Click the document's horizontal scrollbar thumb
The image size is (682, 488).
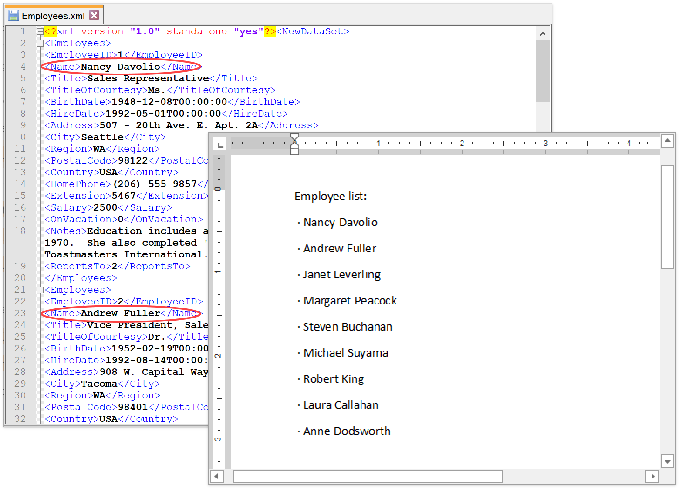coord(368,476)
